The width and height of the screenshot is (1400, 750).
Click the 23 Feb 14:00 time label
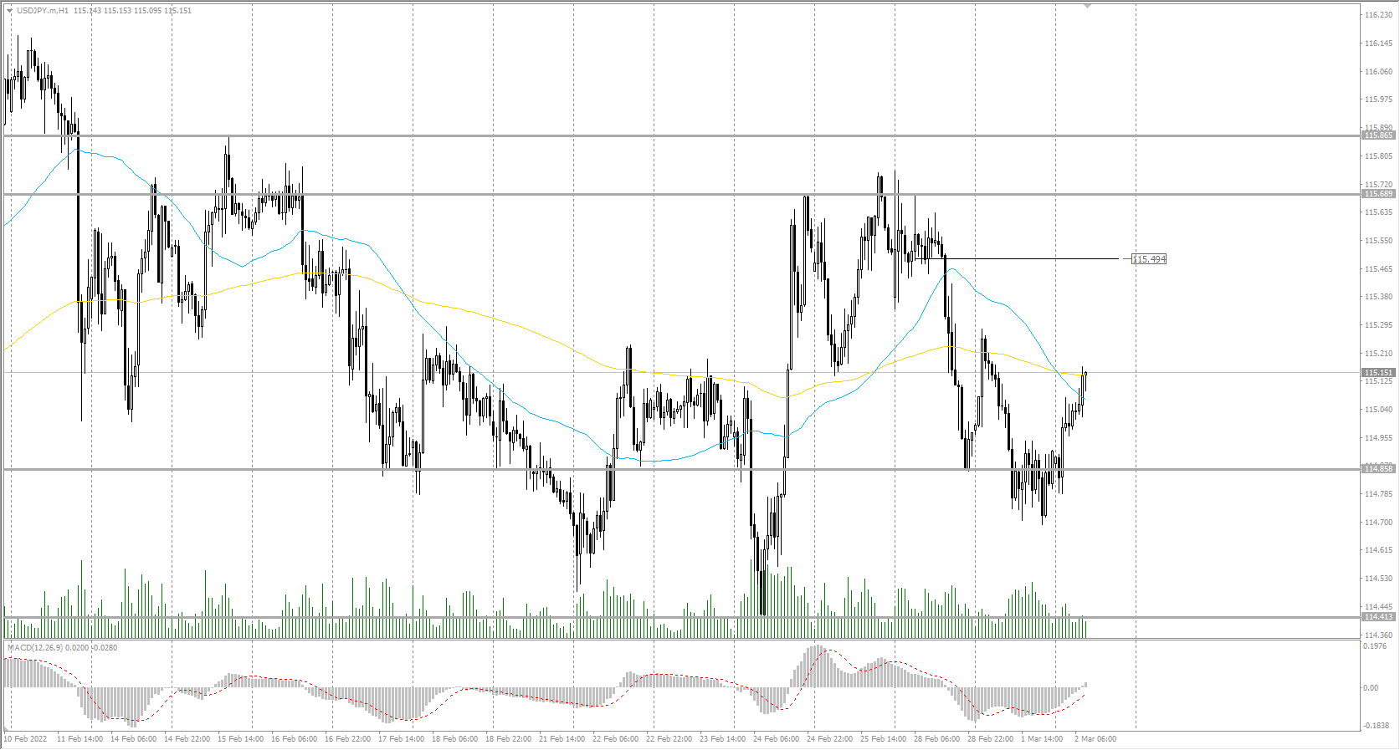(723, 739)
